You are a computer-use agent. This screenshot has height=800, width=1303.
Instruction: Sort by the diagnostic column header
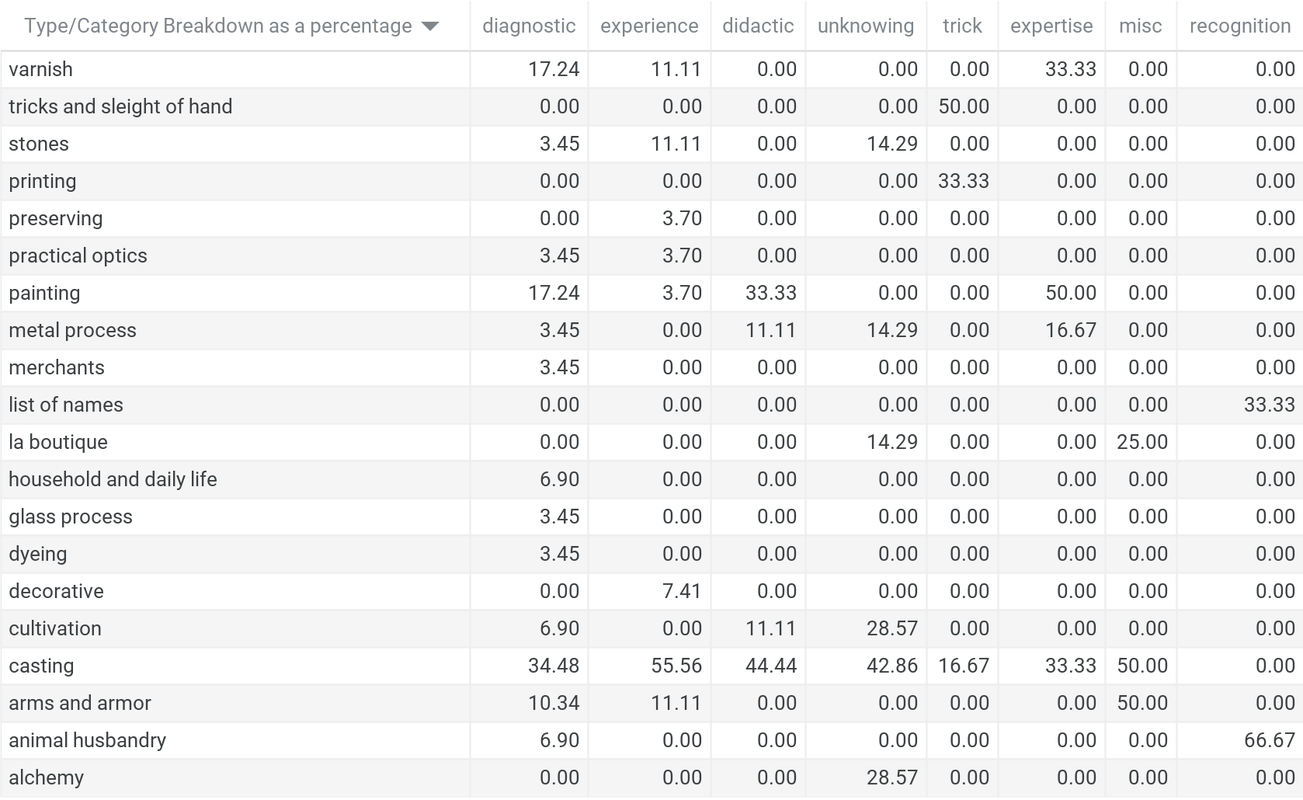pos(529,26)
